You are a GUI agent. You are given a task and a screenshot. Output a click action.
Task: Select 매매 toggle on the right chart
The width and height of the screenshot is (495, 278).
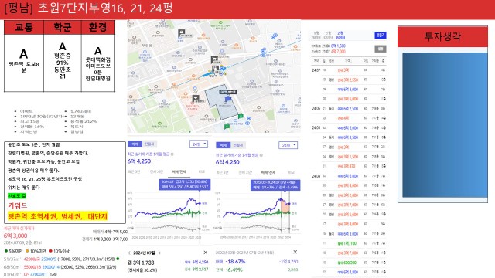(x=224, y=145)
